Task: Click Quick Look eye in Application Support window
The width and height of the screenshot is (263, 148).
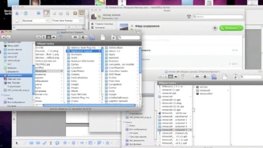Action: coord(75,37)
